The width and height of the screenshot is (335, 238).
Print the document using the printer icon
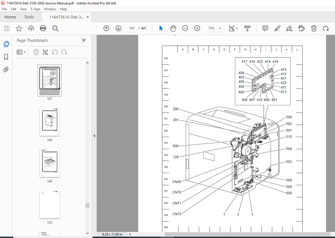point(43,28)
